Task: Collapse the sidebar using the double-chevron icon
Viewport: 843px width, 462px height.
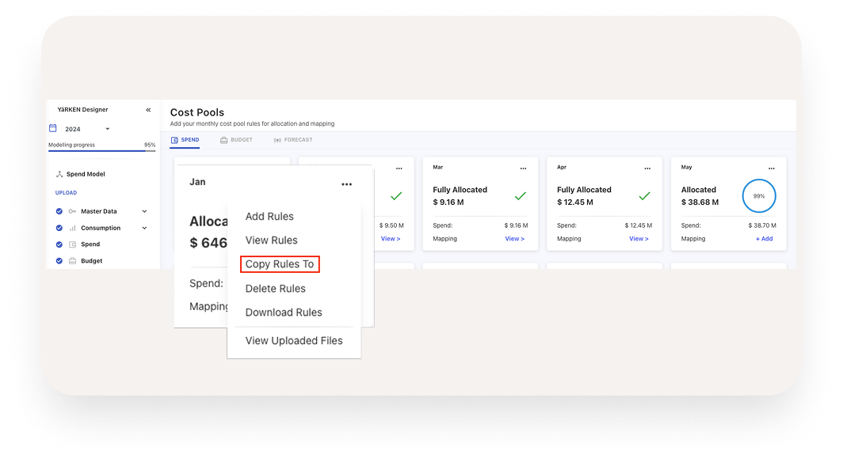Action: click(x=148, y=110)
